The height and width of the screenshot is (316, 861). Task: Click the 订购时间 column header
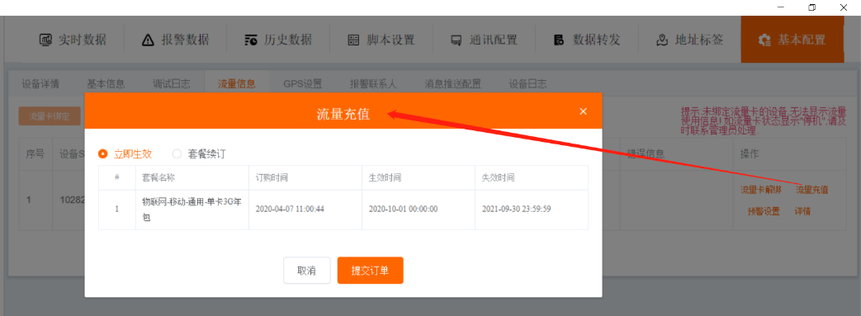click(x=272, y=177)
